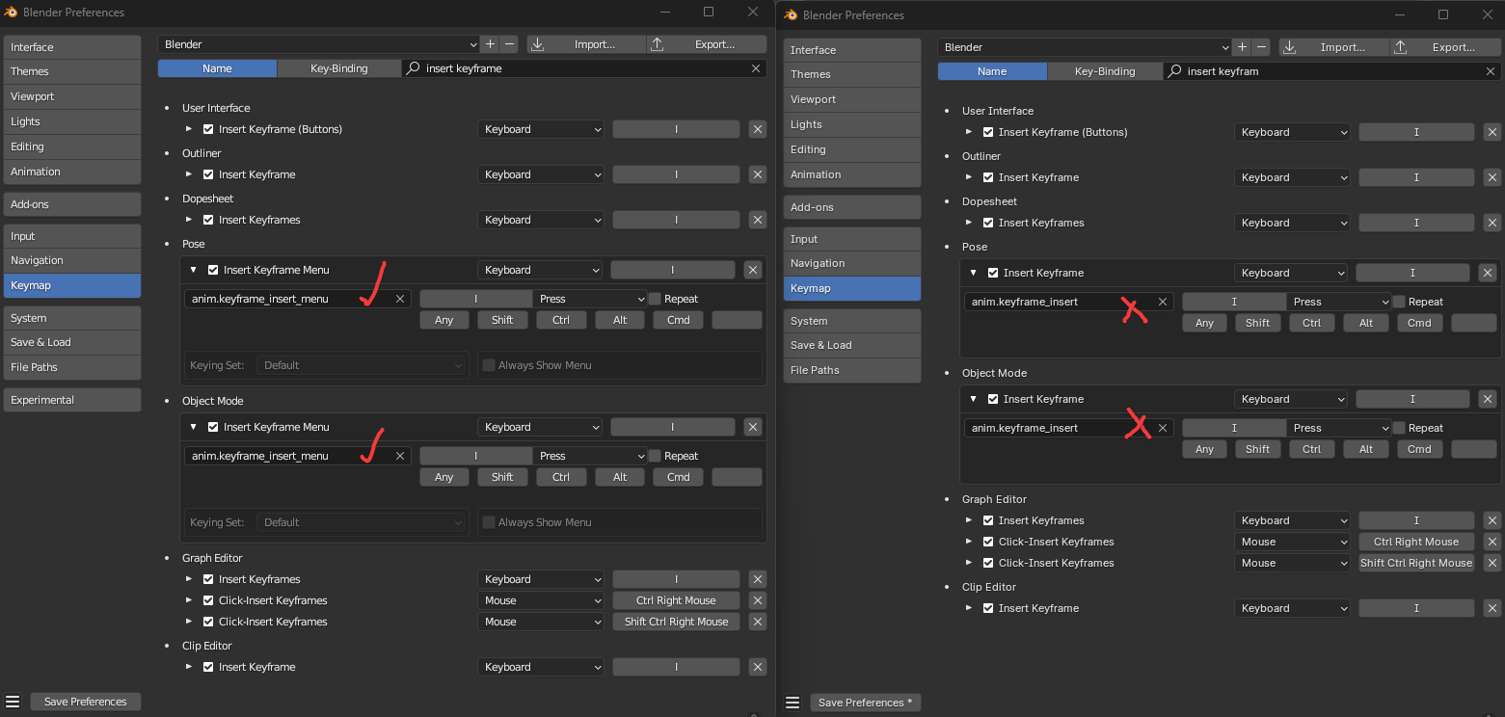Open hamburger menu in right Preferences window
The image size is (1505, 717).
point(793,703)
